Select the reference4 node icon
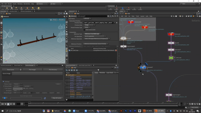The height and width of the screenshot is (113, 201). click(x=171, y=34)
